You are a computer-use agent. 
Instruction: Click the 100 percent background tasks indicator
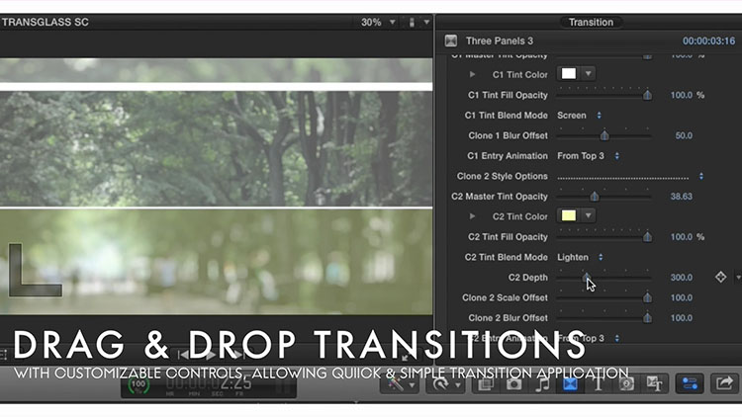point(139,384)
